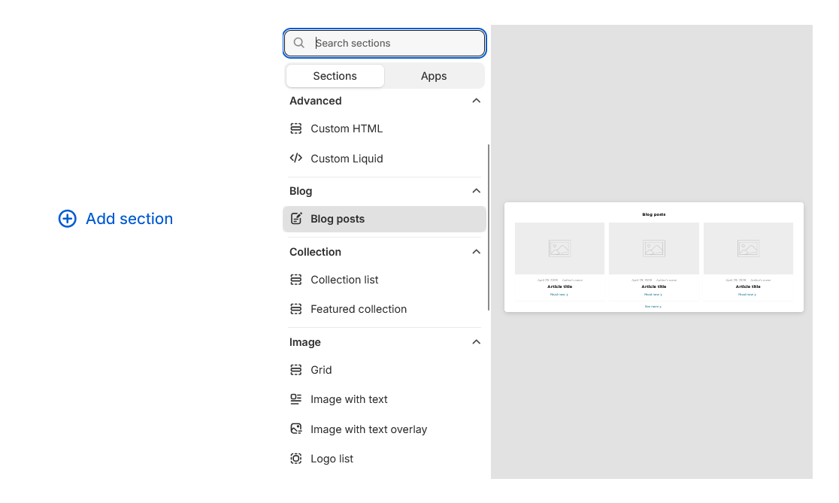The image size is (839, 503).
Task: Click the Grid section icon
Action: tap(296, 370)
